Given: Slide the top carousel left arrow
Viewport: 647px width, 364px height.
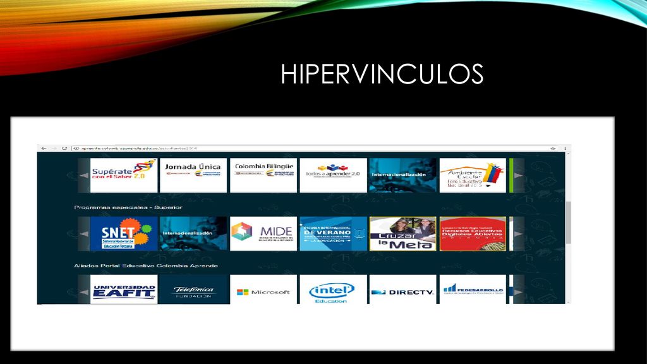Looking at the screenshot, I should point(84,176).
